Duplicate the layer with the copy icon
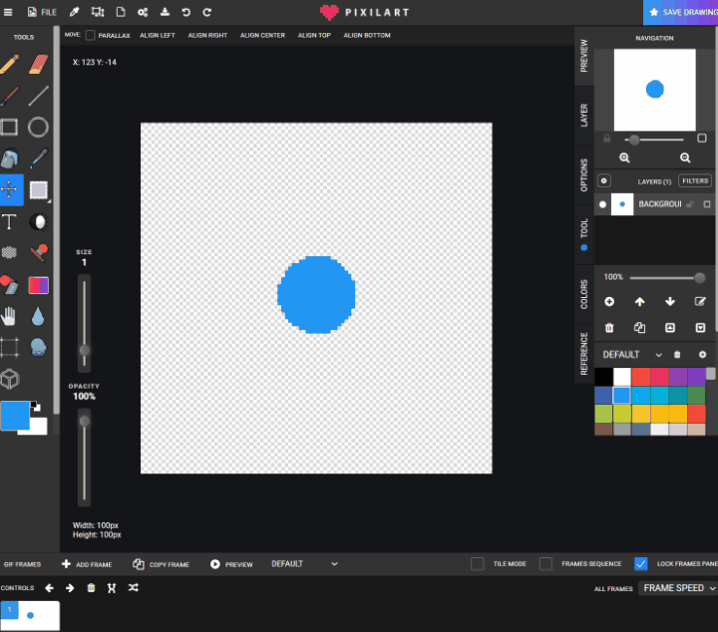The height and width of the screenshot is (632, 718). click(639, 328)
